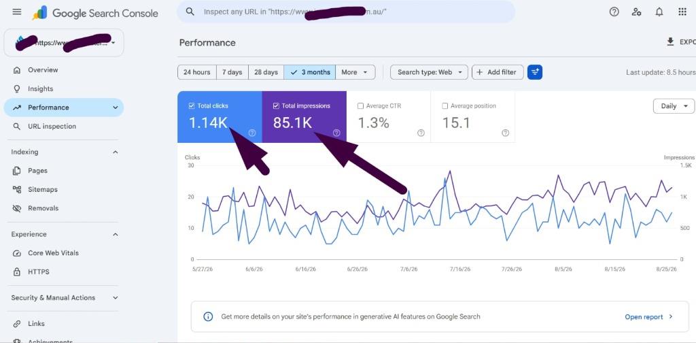
Task: Open the Google apps grid
Action: [682, 12]
